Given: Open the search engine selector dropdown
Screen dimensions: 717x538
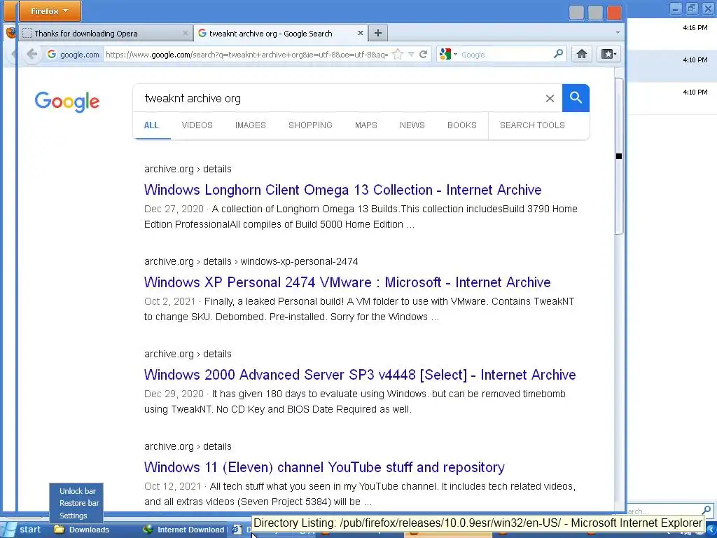Looking at the screenshot, I should click(448, 55).
